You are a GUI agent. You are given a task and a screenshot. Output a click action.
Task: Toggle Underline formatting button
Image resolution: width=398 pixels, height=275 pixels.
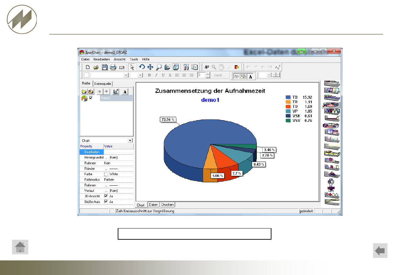pos(163,75)
